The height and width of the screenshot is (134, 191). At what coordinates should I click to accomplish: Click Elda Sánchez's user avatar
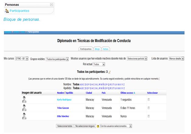click(x=24, y=116)
